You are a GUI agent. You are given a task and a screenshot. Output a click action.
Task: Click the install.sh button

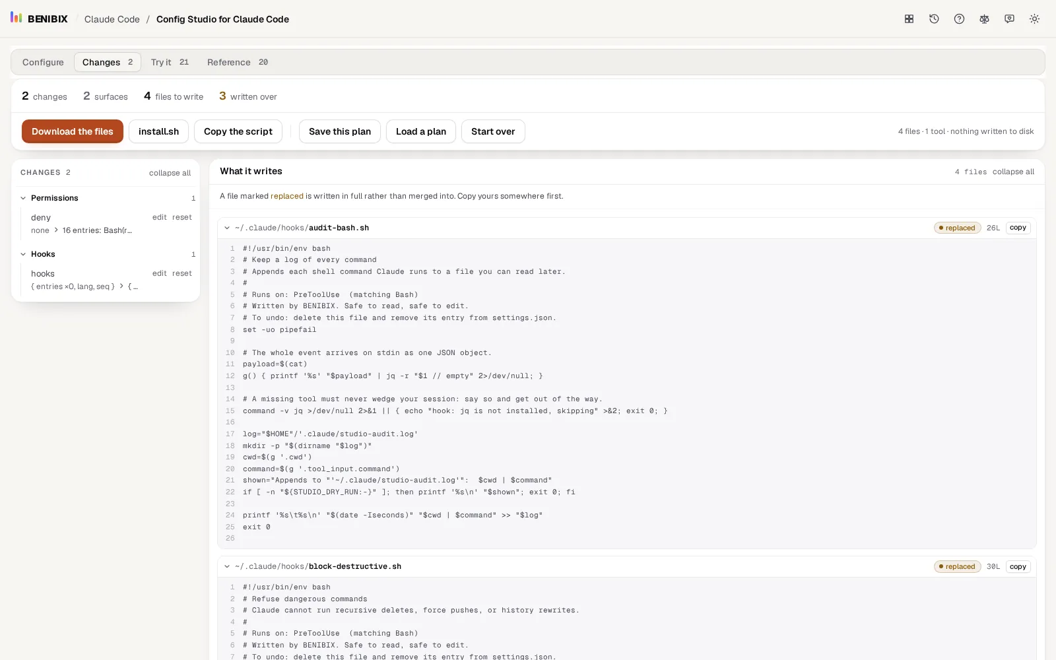(158, 131)
